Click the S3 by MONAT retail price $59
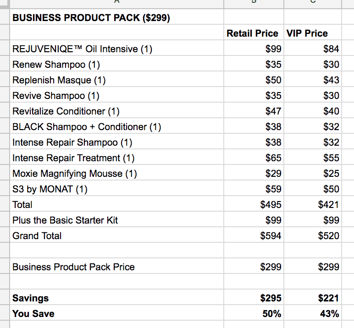354x328 pixels. (x=274, y=189)
